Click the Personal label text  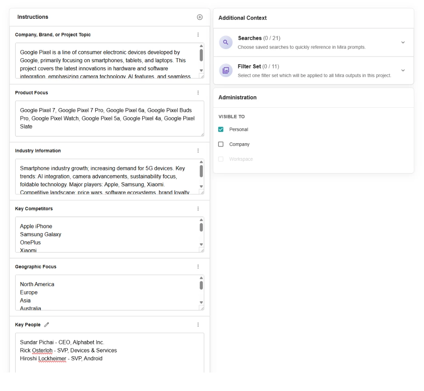(x=238, y=129)
